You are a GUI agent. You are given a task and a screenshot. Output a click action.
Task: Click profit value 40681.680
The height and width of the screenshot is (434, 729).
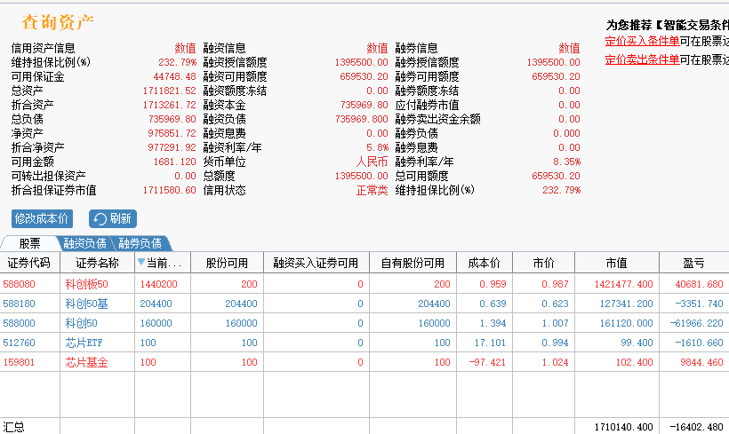click(x=699, y=284)
